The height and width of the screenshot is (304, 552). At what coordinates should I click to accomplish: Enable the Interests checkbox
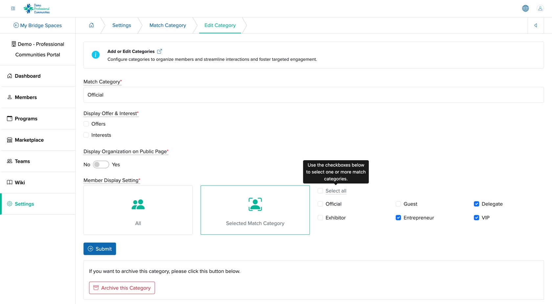click(x=86, y=135)
